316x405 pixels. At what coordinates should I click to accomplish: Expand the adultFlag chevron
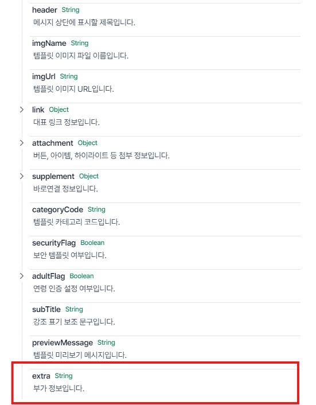coord(22,276)
